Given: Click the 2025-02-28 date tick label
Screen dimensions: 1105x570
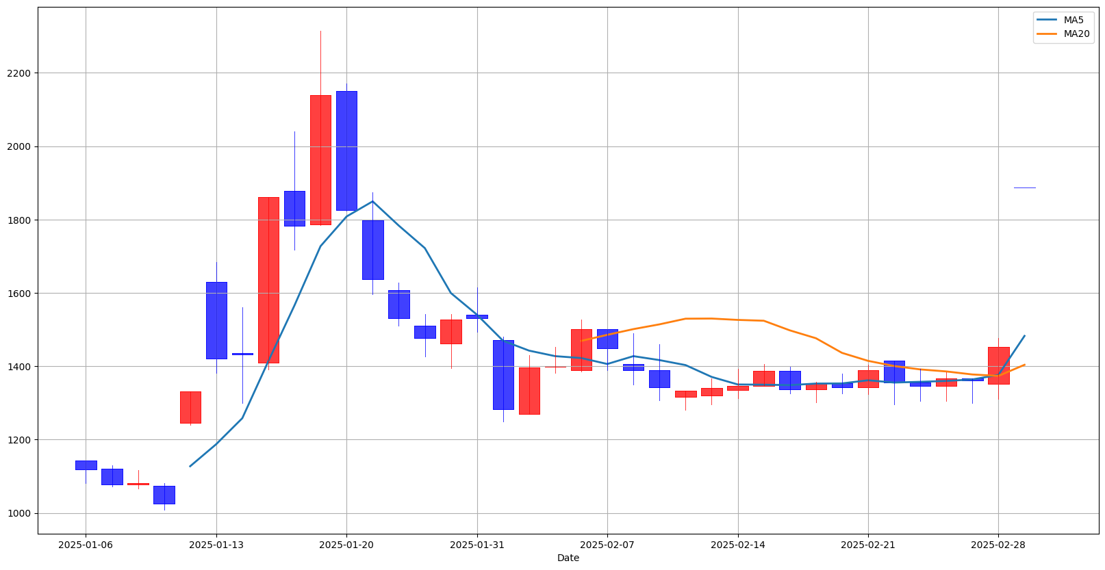Looking at the screenshot, I should pos(998,545).
